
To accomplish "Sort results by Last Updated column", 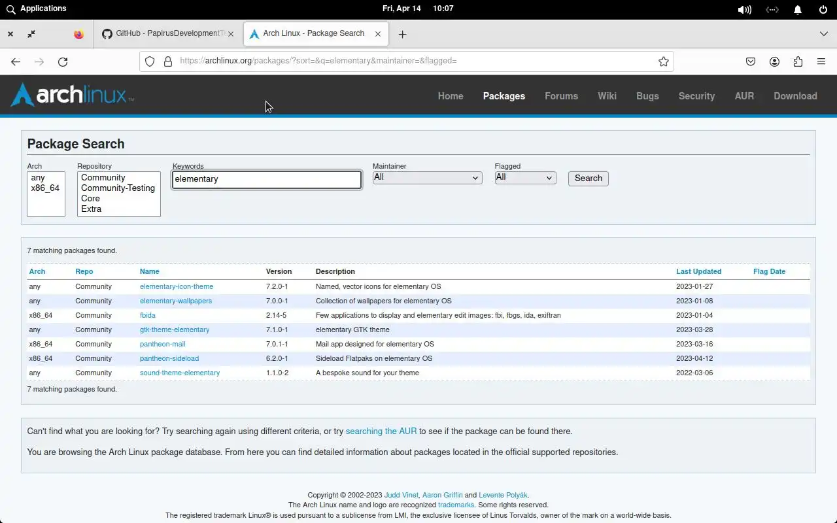I will point(698,271).
